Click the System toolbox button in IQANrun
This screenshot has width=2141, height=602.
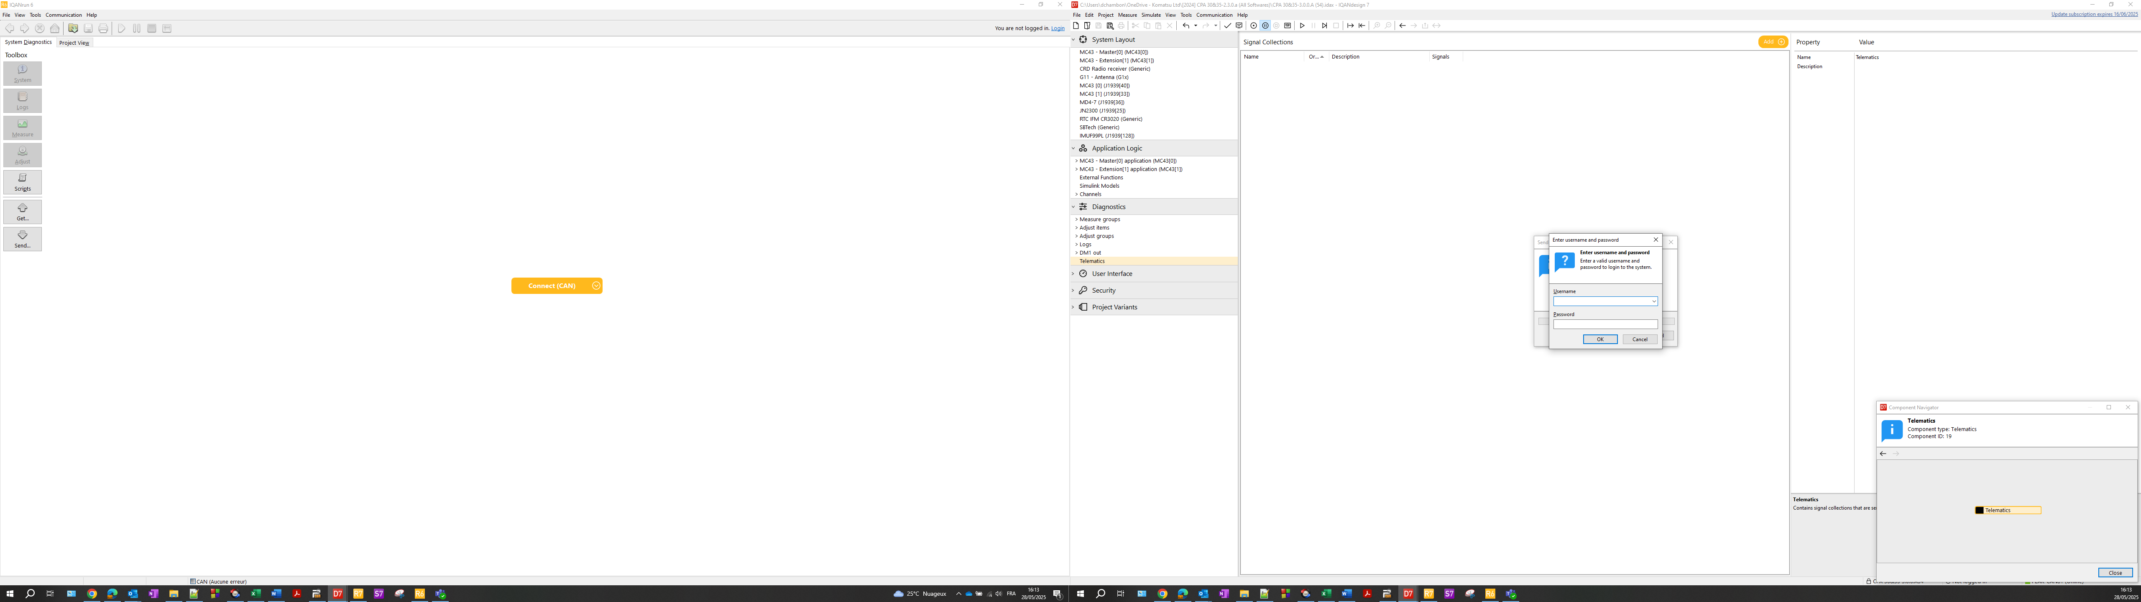tap(23, 73)
